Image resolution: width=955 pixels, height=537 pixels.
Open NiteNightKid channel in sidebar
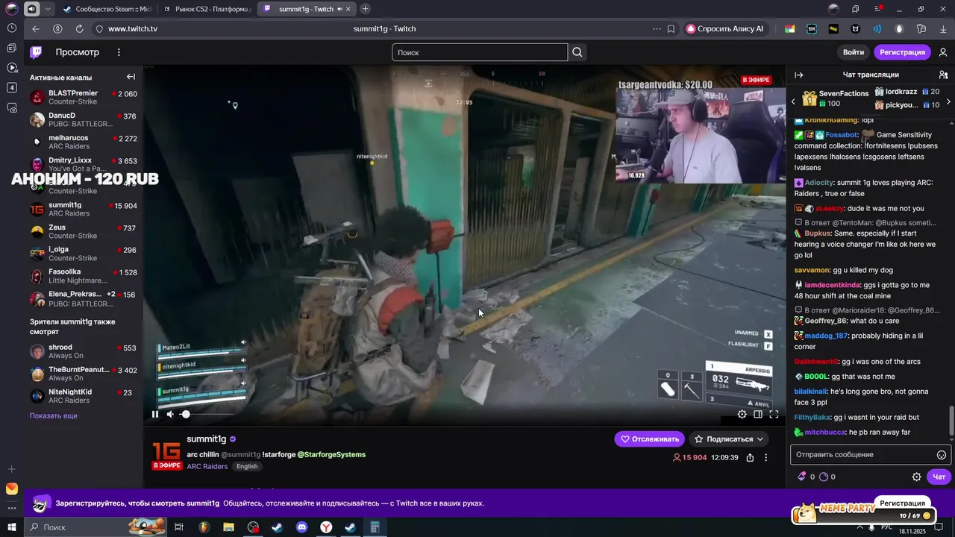click(x=84, y=396)
